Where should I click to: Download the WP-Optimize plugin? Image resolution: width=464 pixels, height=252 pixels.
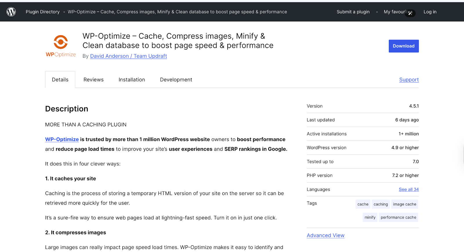click(x=404, y=46)
